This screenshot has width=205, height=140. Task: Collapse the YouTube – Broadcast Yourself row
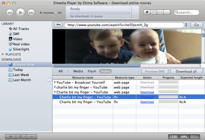(x=55, y=83)
